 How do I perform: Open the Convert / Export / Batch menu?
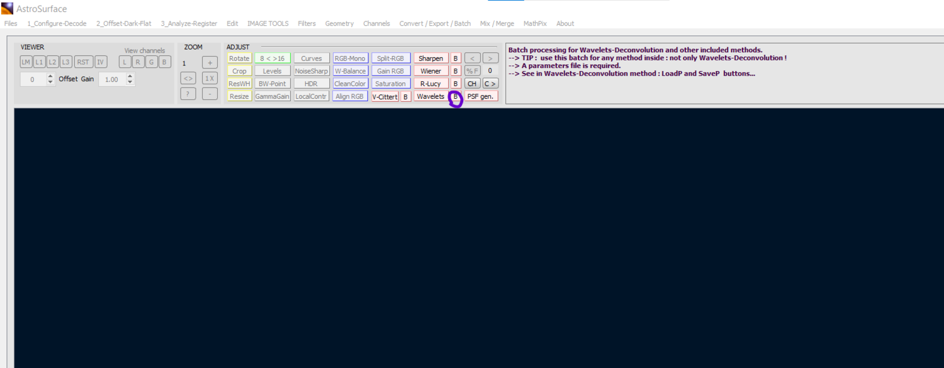click(435, 23)
